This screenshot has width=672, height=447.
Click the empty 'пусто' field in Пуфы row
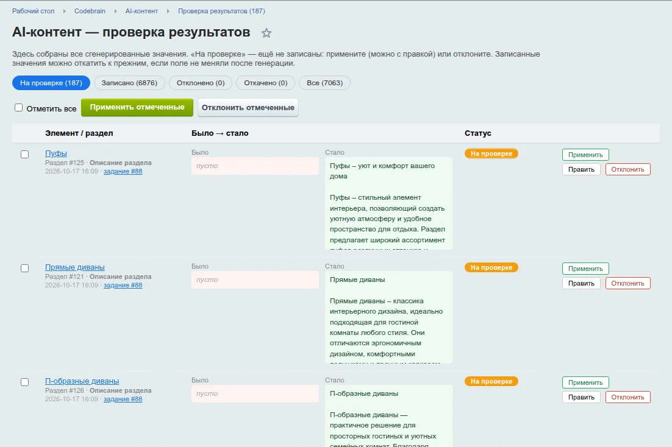[x=255, y=166]
